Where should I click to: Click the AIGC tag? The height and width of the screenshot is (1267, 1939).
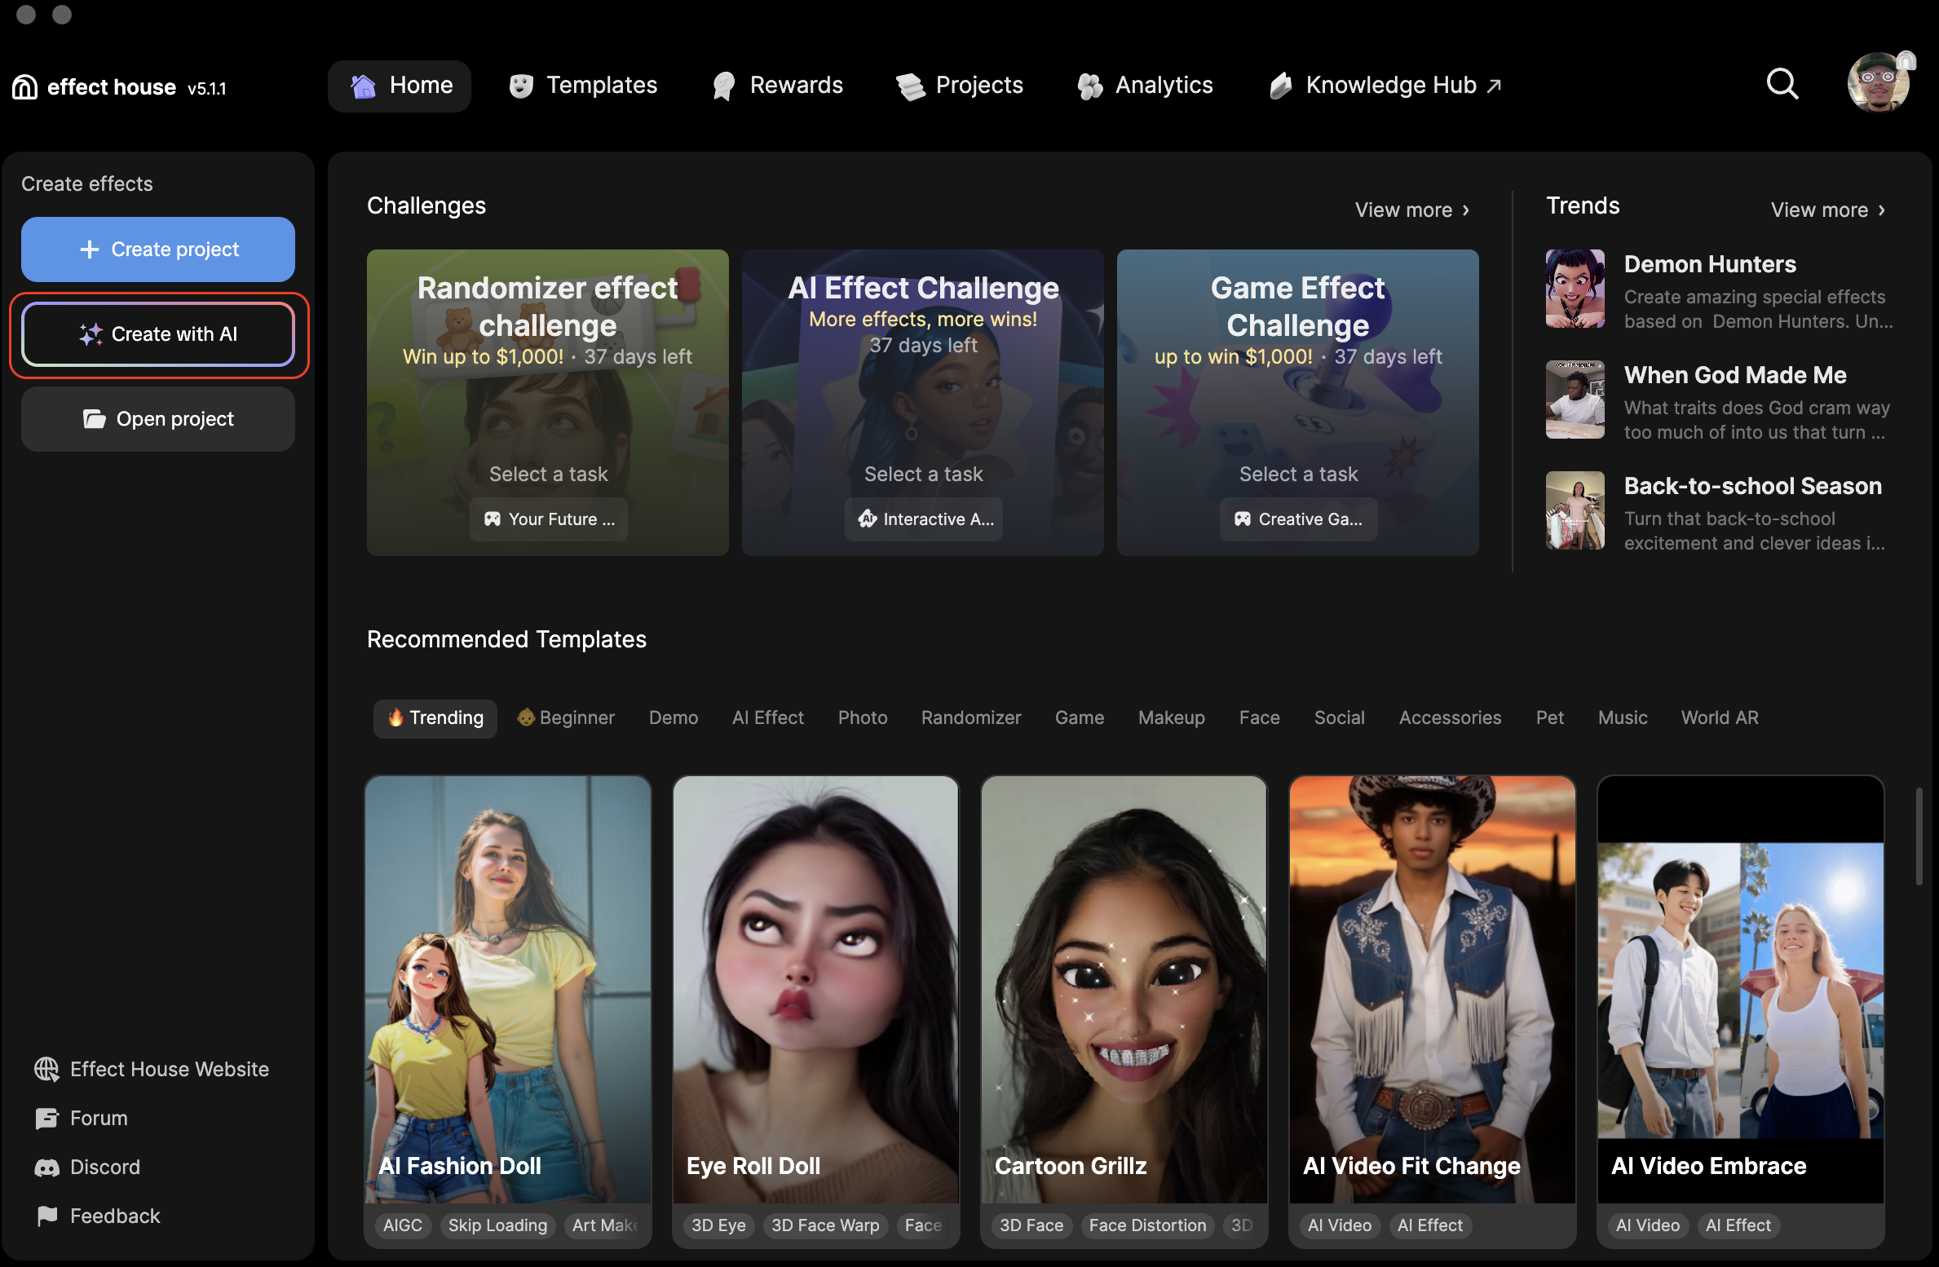click(x=403, y=1225)
